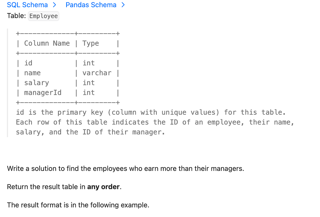The width and height of the screenshot is (320, 217).
Task: Click the Type header in the schema table
Action: [x=90, y=43]
